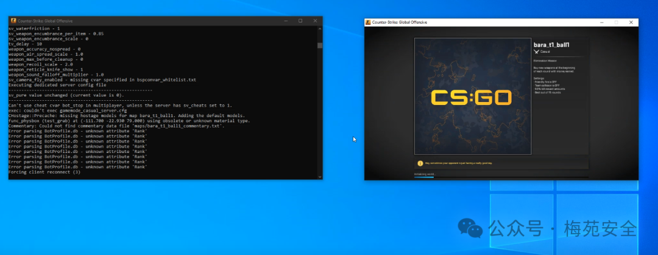Click the line 'weapon_recoil_scale - 2.0'
The width and height of the screenshot is (658, 255).
[x=41, y=64]
